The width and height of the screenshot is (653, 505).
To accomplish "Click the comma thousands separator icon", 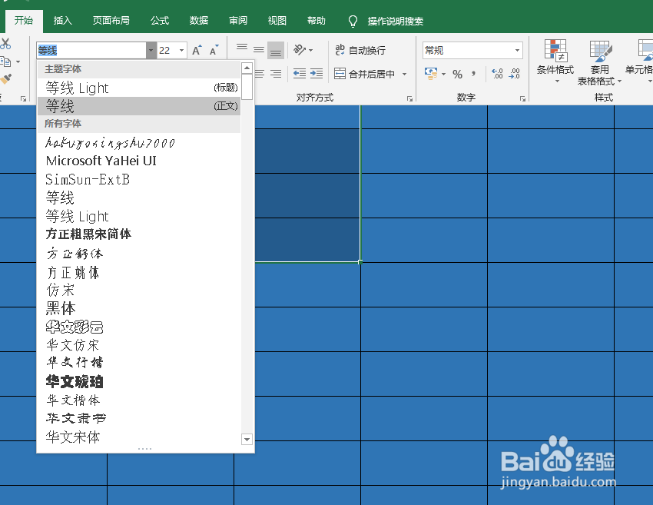I will click(473, 73).
